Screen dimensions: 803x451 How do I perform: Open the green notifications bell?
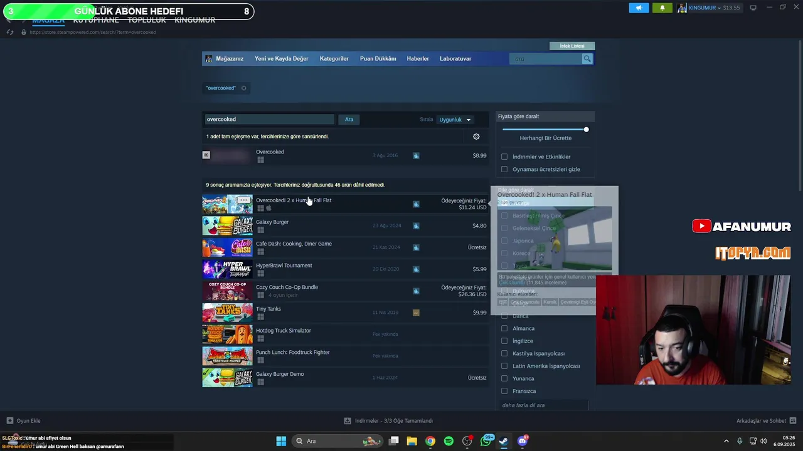pyautogui.click(x=662, y=8)
